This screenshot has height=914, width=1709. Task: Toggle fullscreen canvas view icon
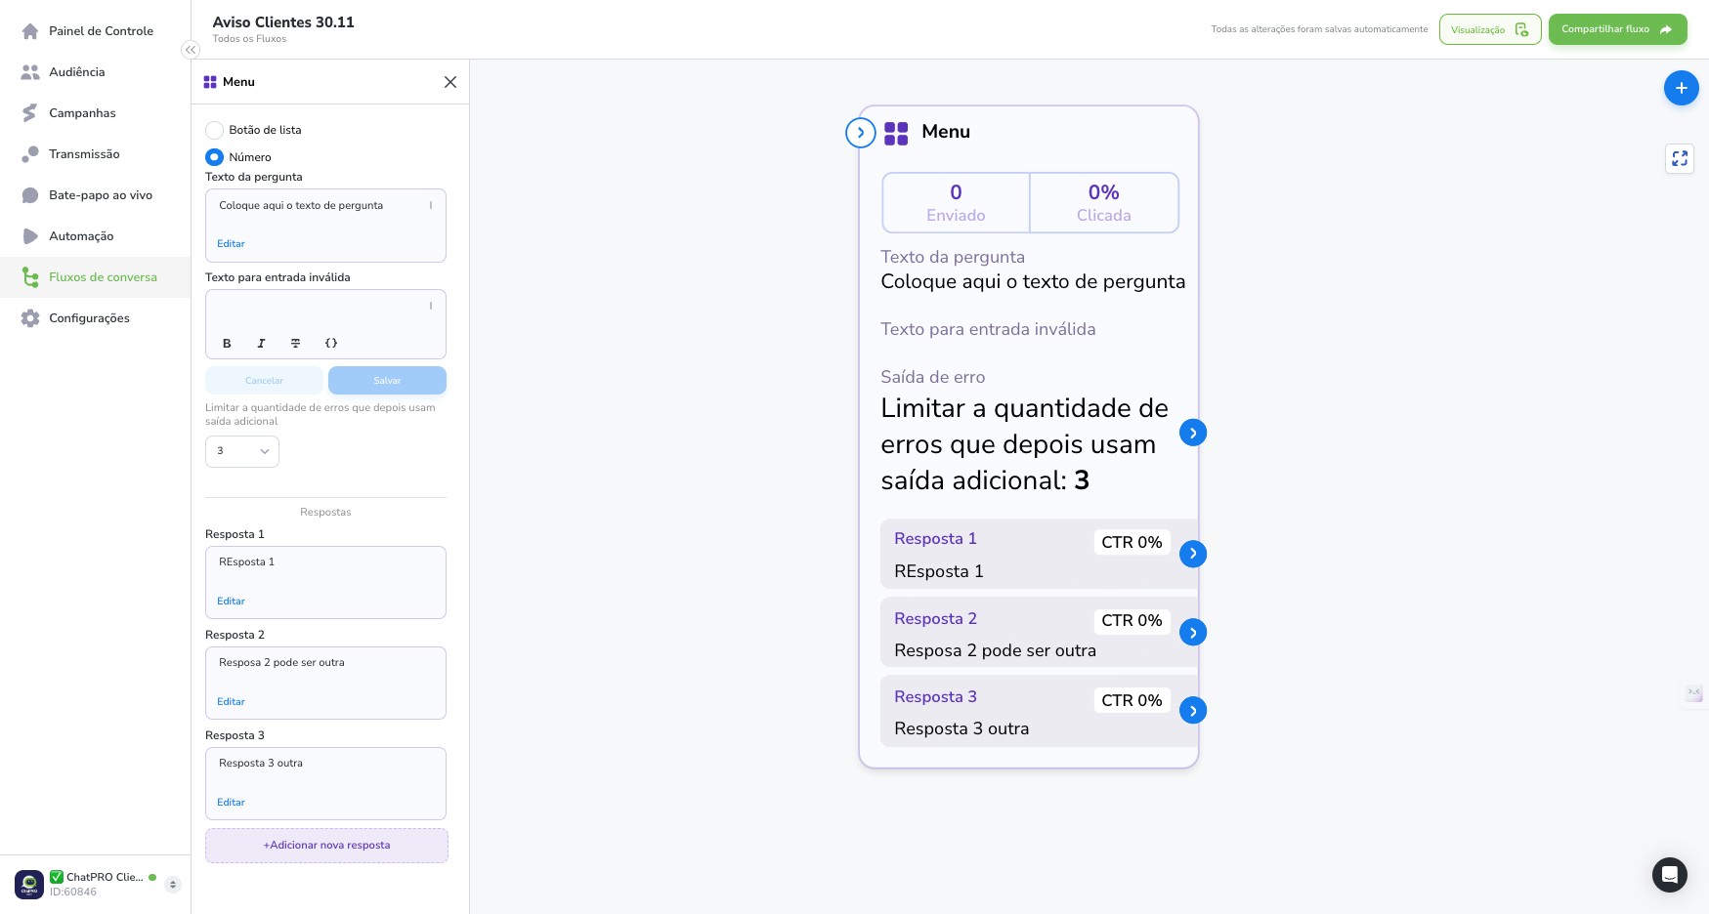tap(1680, 158)
